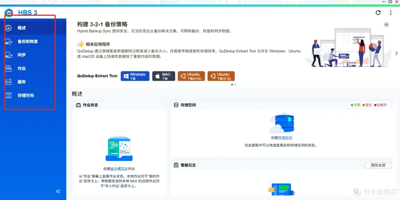Click the 备份和恢复 sidebar icon
Screen dimensions: 400x200
click(x=9, y=41)
